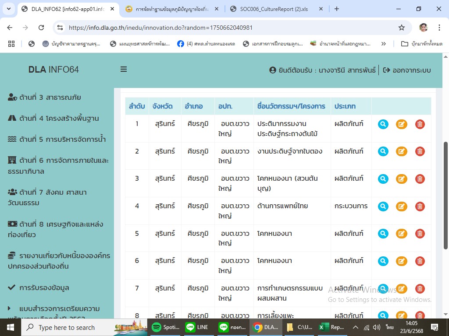Reload the page using the refresh icon

coord(41,28)
